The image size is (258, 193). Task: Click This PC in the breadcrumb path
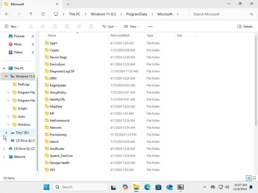pos(75,14)
